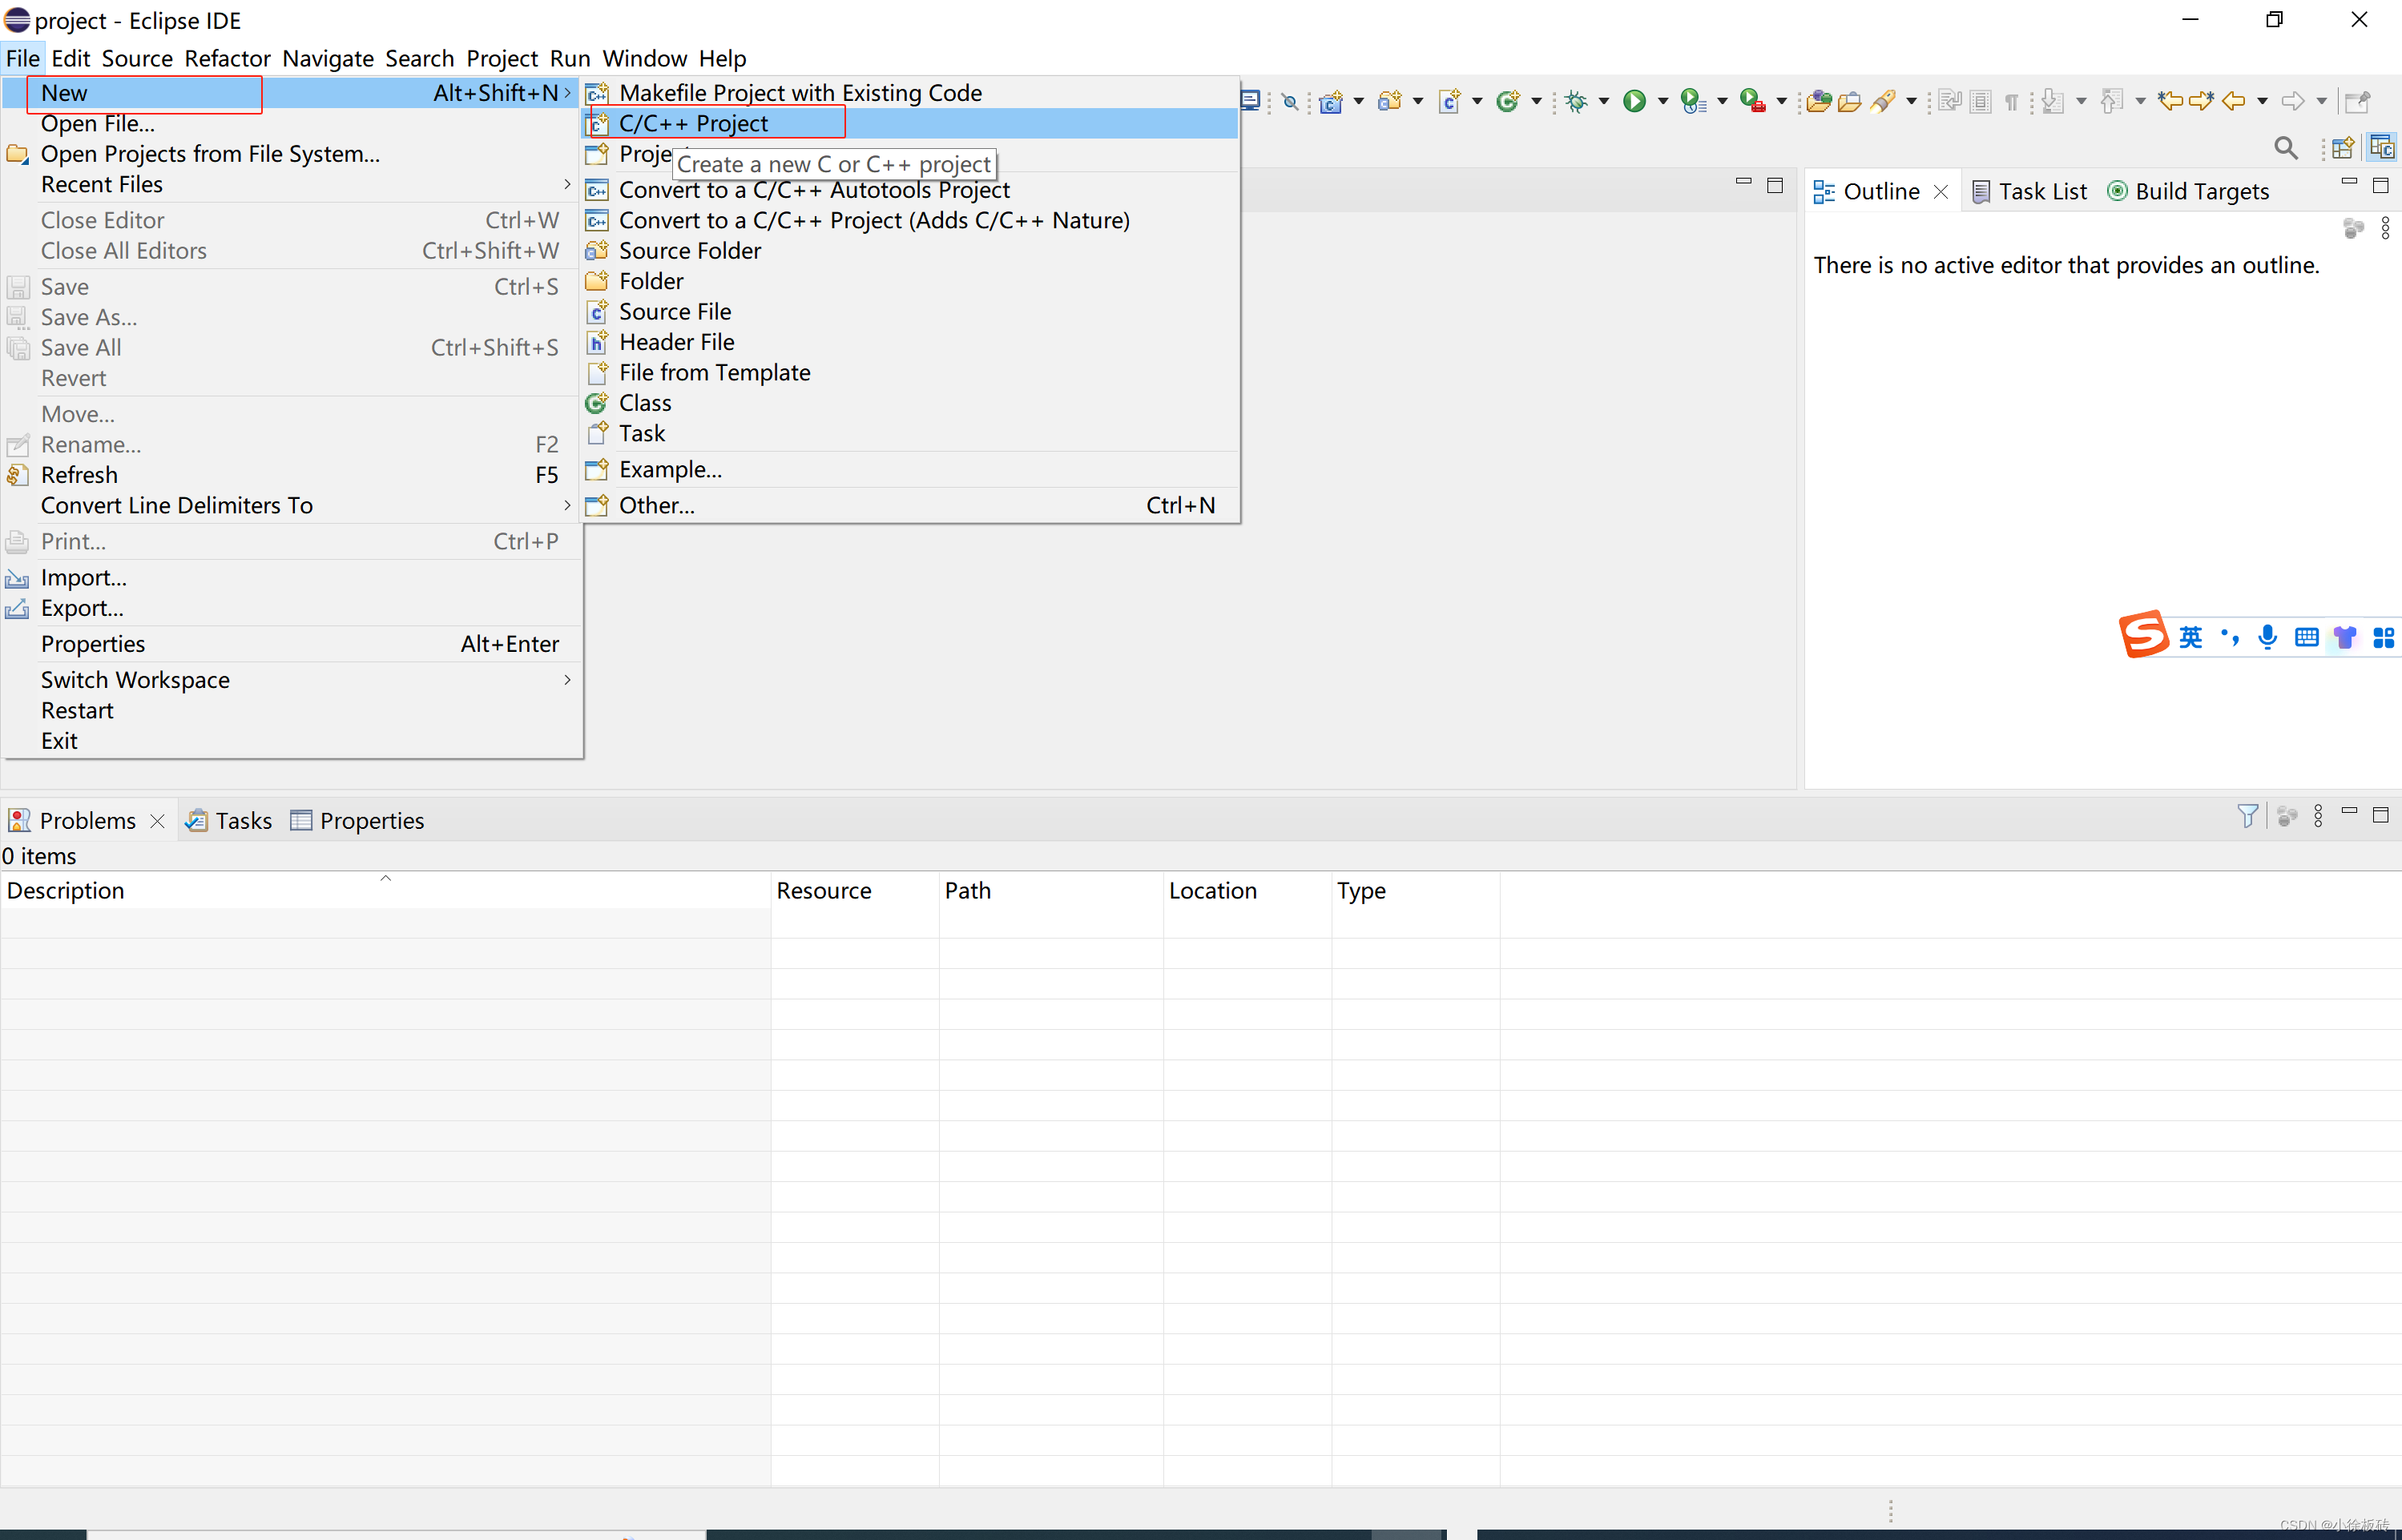Toggle the Sogou IME microphone input
The image size is (2402, 1540).
tap(2268, 637)
